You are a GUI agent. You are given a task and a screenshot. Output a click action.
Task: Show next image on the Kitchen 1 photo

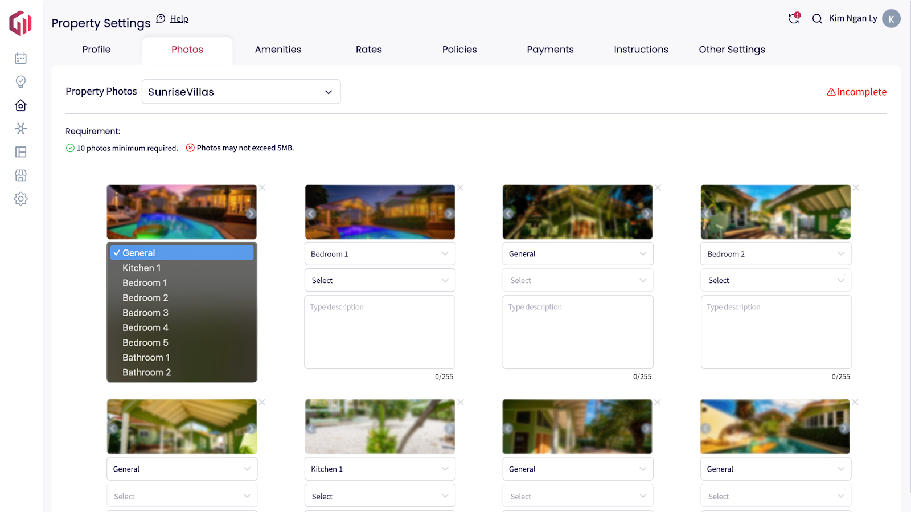(x=449, y=428)
